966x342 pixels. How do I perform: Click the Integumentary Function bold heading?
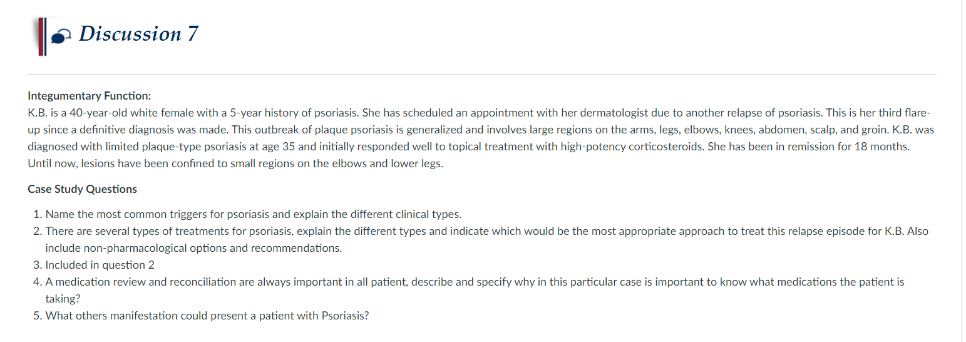coord(90,96)
